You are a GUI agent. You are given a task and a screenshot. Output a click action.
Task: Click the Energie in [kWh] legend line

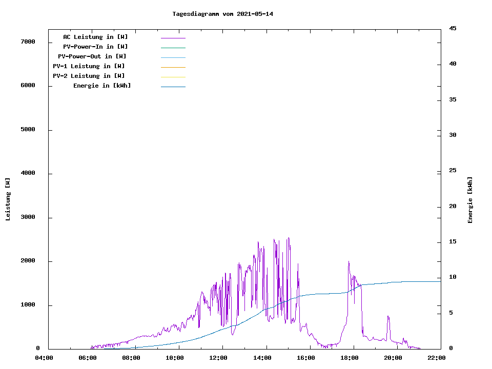pyautogui.click(x=173, y=87)
